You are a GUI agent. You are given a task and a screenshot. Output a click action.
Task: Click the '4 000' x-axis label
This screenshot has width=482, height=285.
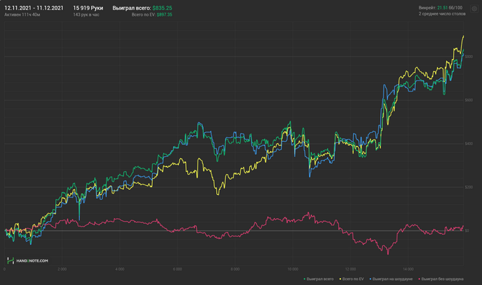120,269
